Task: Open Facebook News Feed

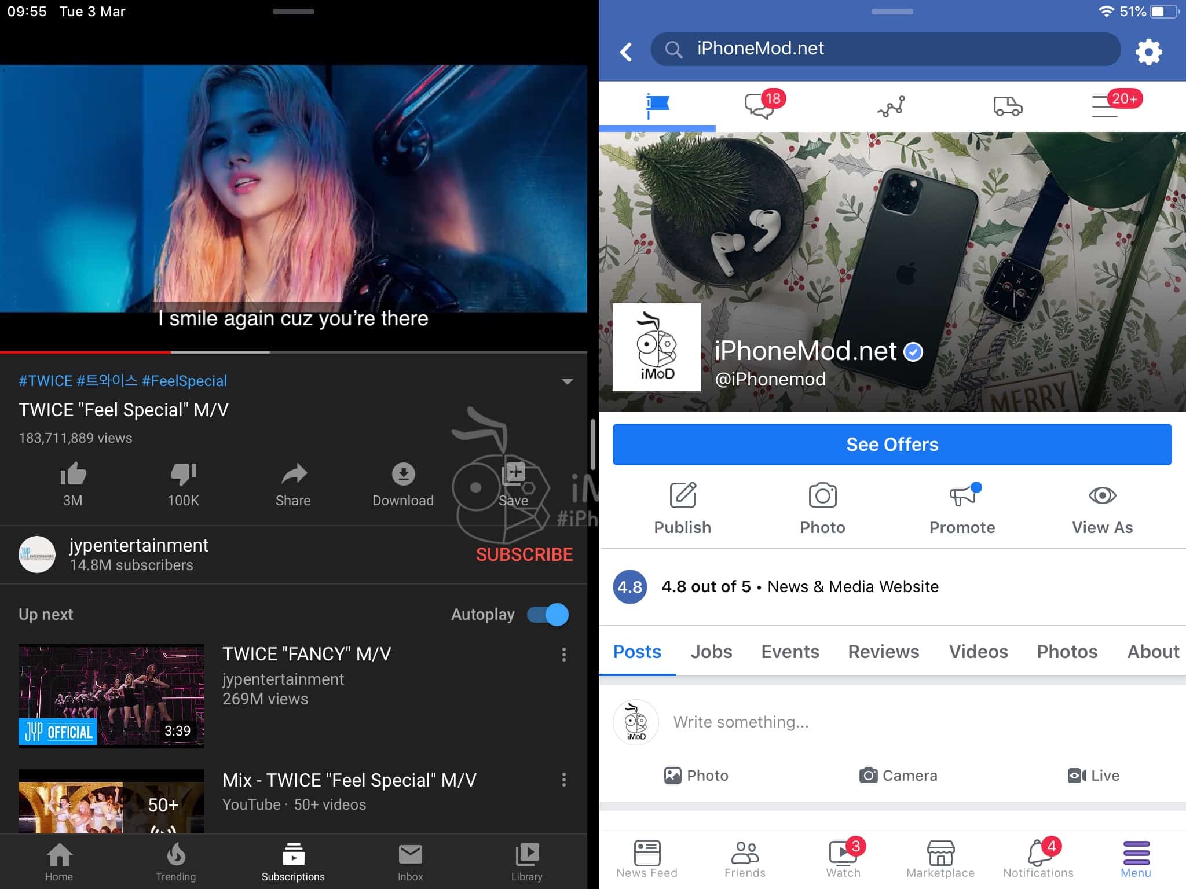Action: (x=647, y=859)
